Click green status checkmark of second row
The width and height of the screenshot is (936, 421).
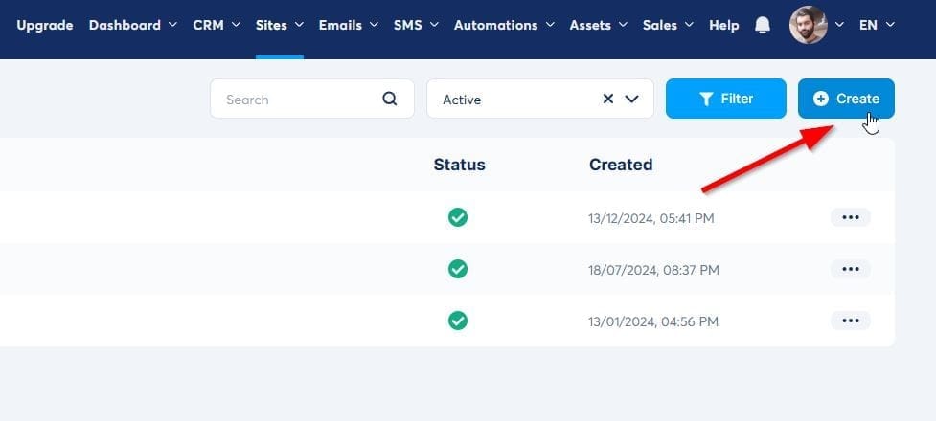(458, 269)
